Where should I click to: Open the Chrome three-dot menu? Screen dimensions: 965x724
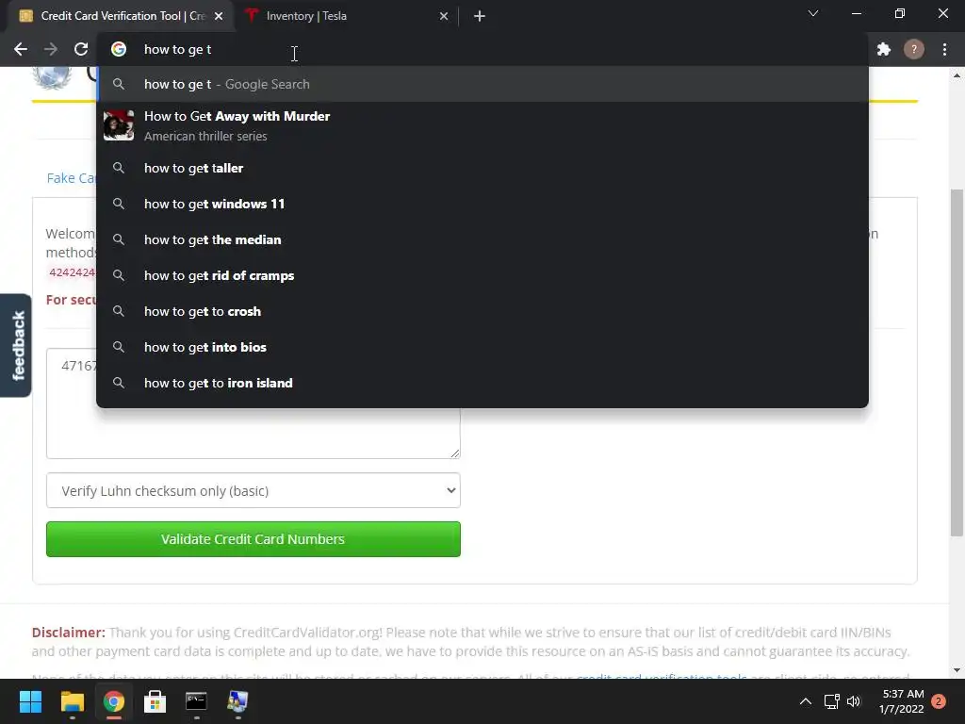(x=944, y=49)
